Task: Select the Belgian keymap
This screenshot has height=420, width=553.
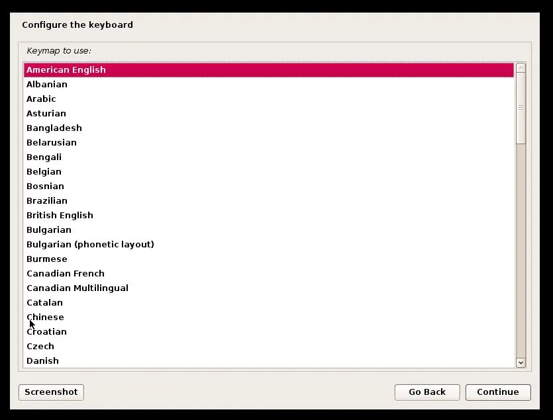Action: (x=44, y=171)
